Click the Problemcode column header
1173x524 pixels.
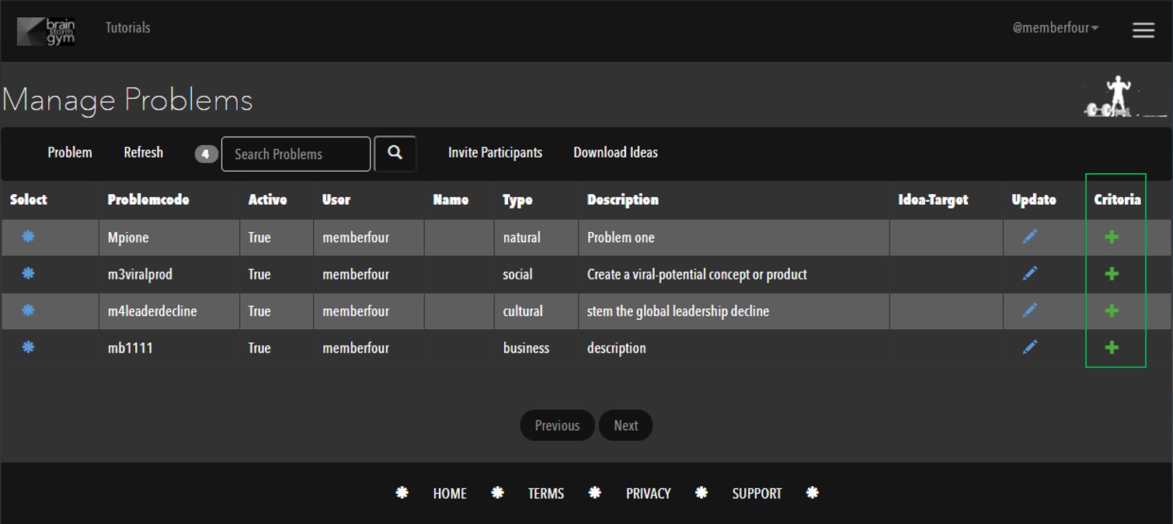coord(148,200)
